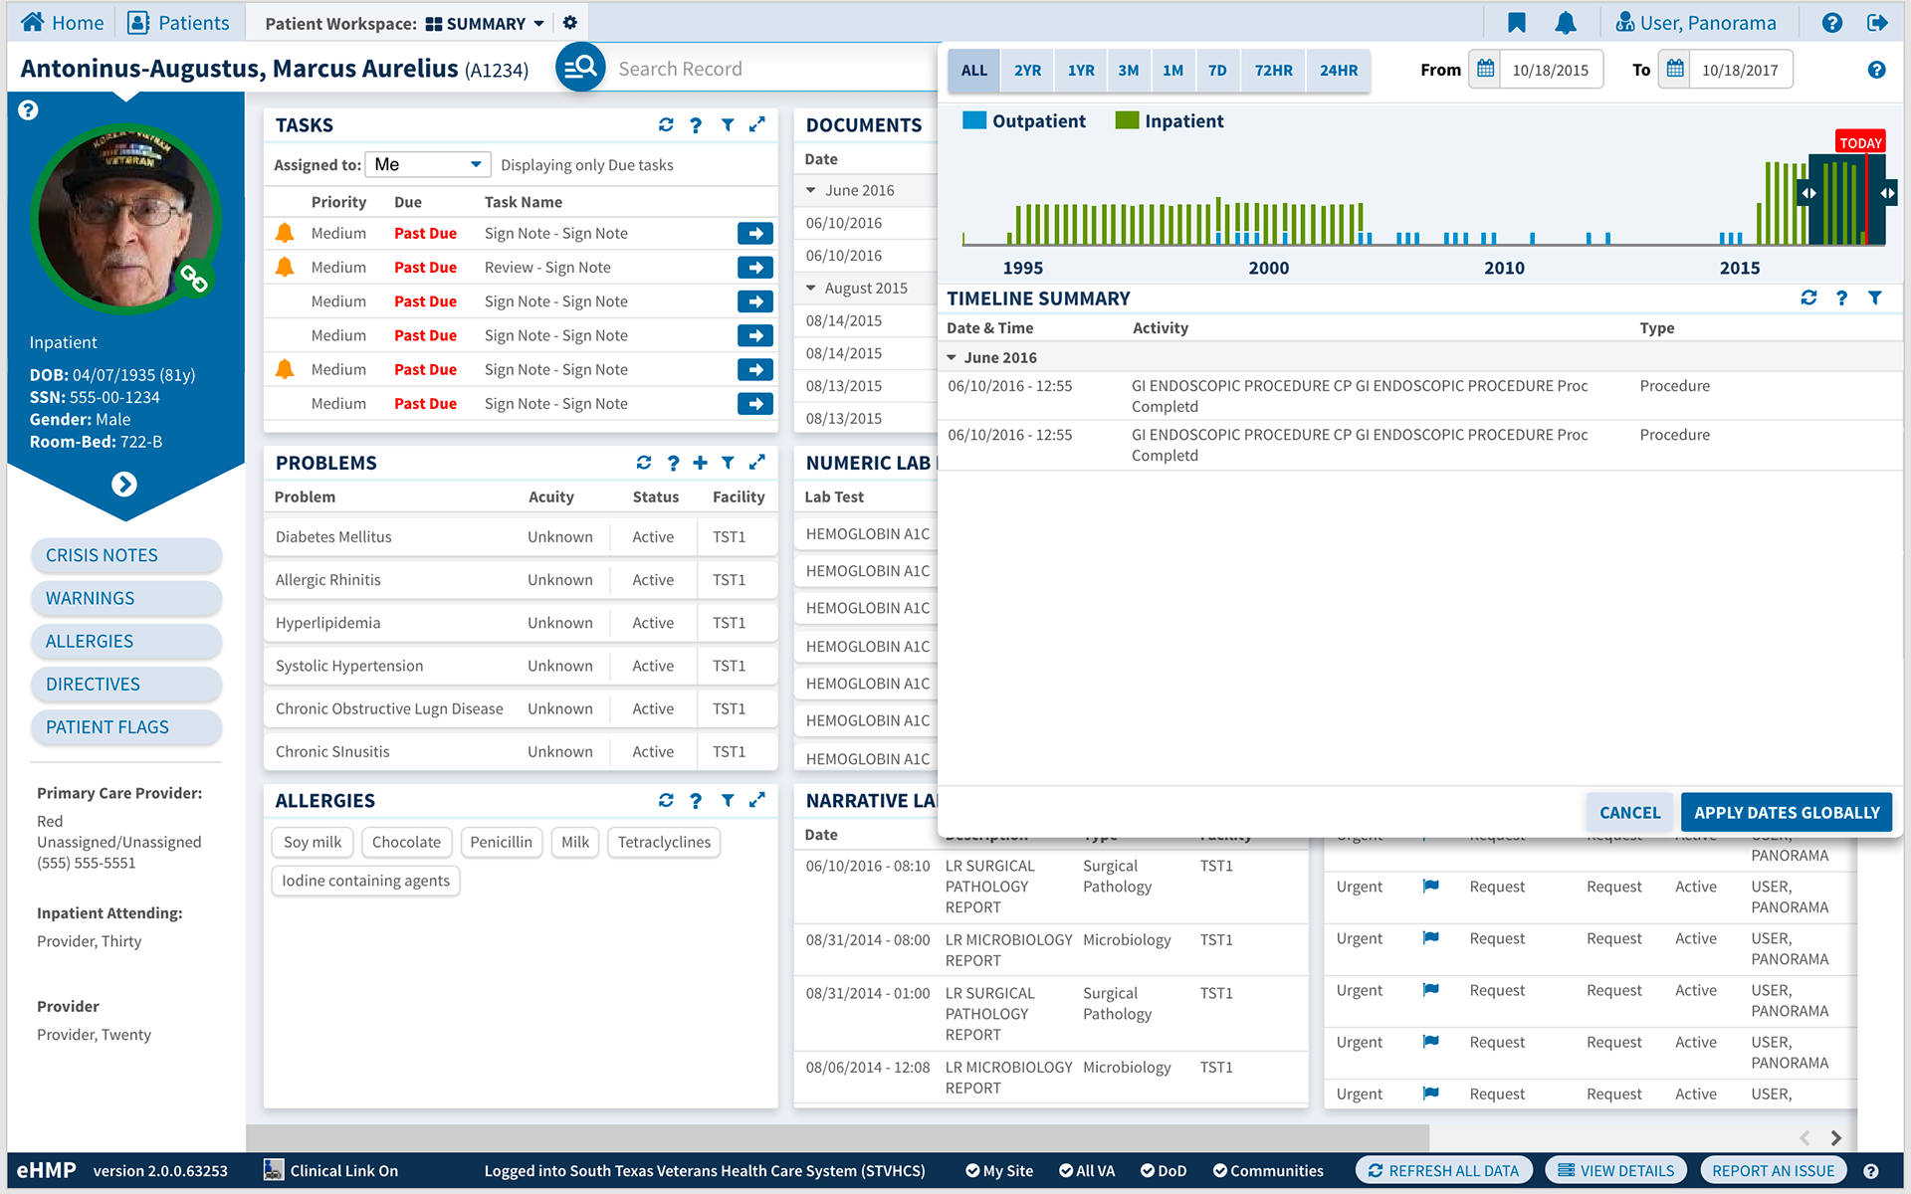Toggle the All VA data source

(1086, 1171)
